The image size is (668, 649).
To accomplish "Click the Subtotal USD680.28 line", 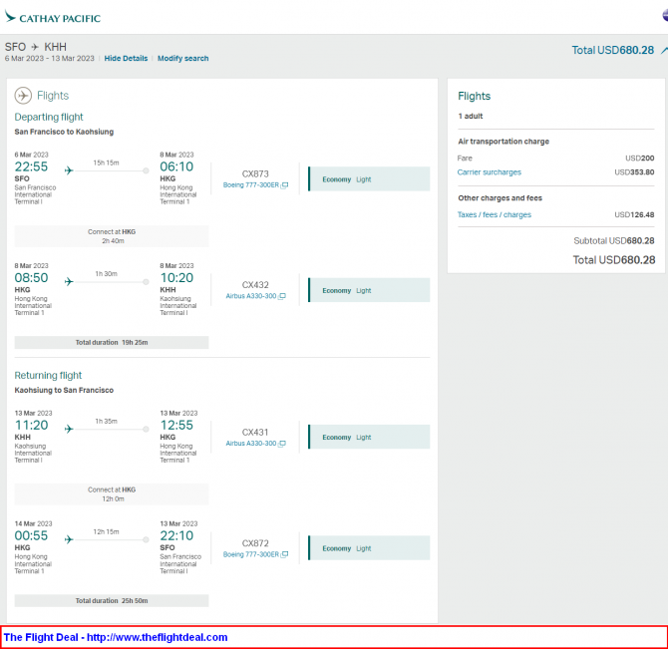I will tap(614, 240).
